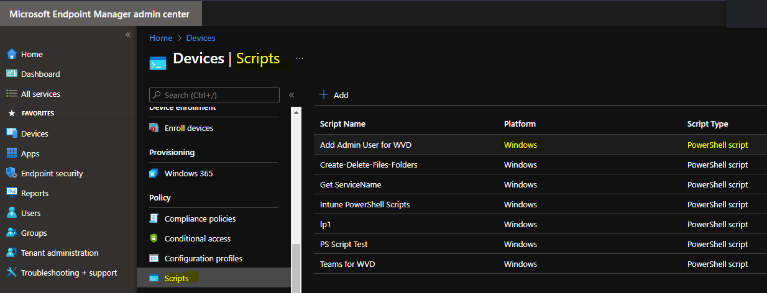The image size is (767, 293).
Task: Click the Add button
Action: (x=334, y=95)
